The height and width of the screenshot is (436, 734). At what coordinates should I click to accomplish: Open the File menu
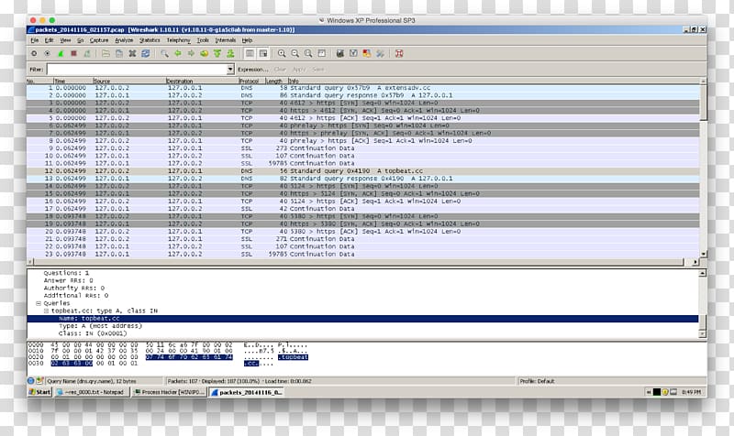[x=35, y=40]
